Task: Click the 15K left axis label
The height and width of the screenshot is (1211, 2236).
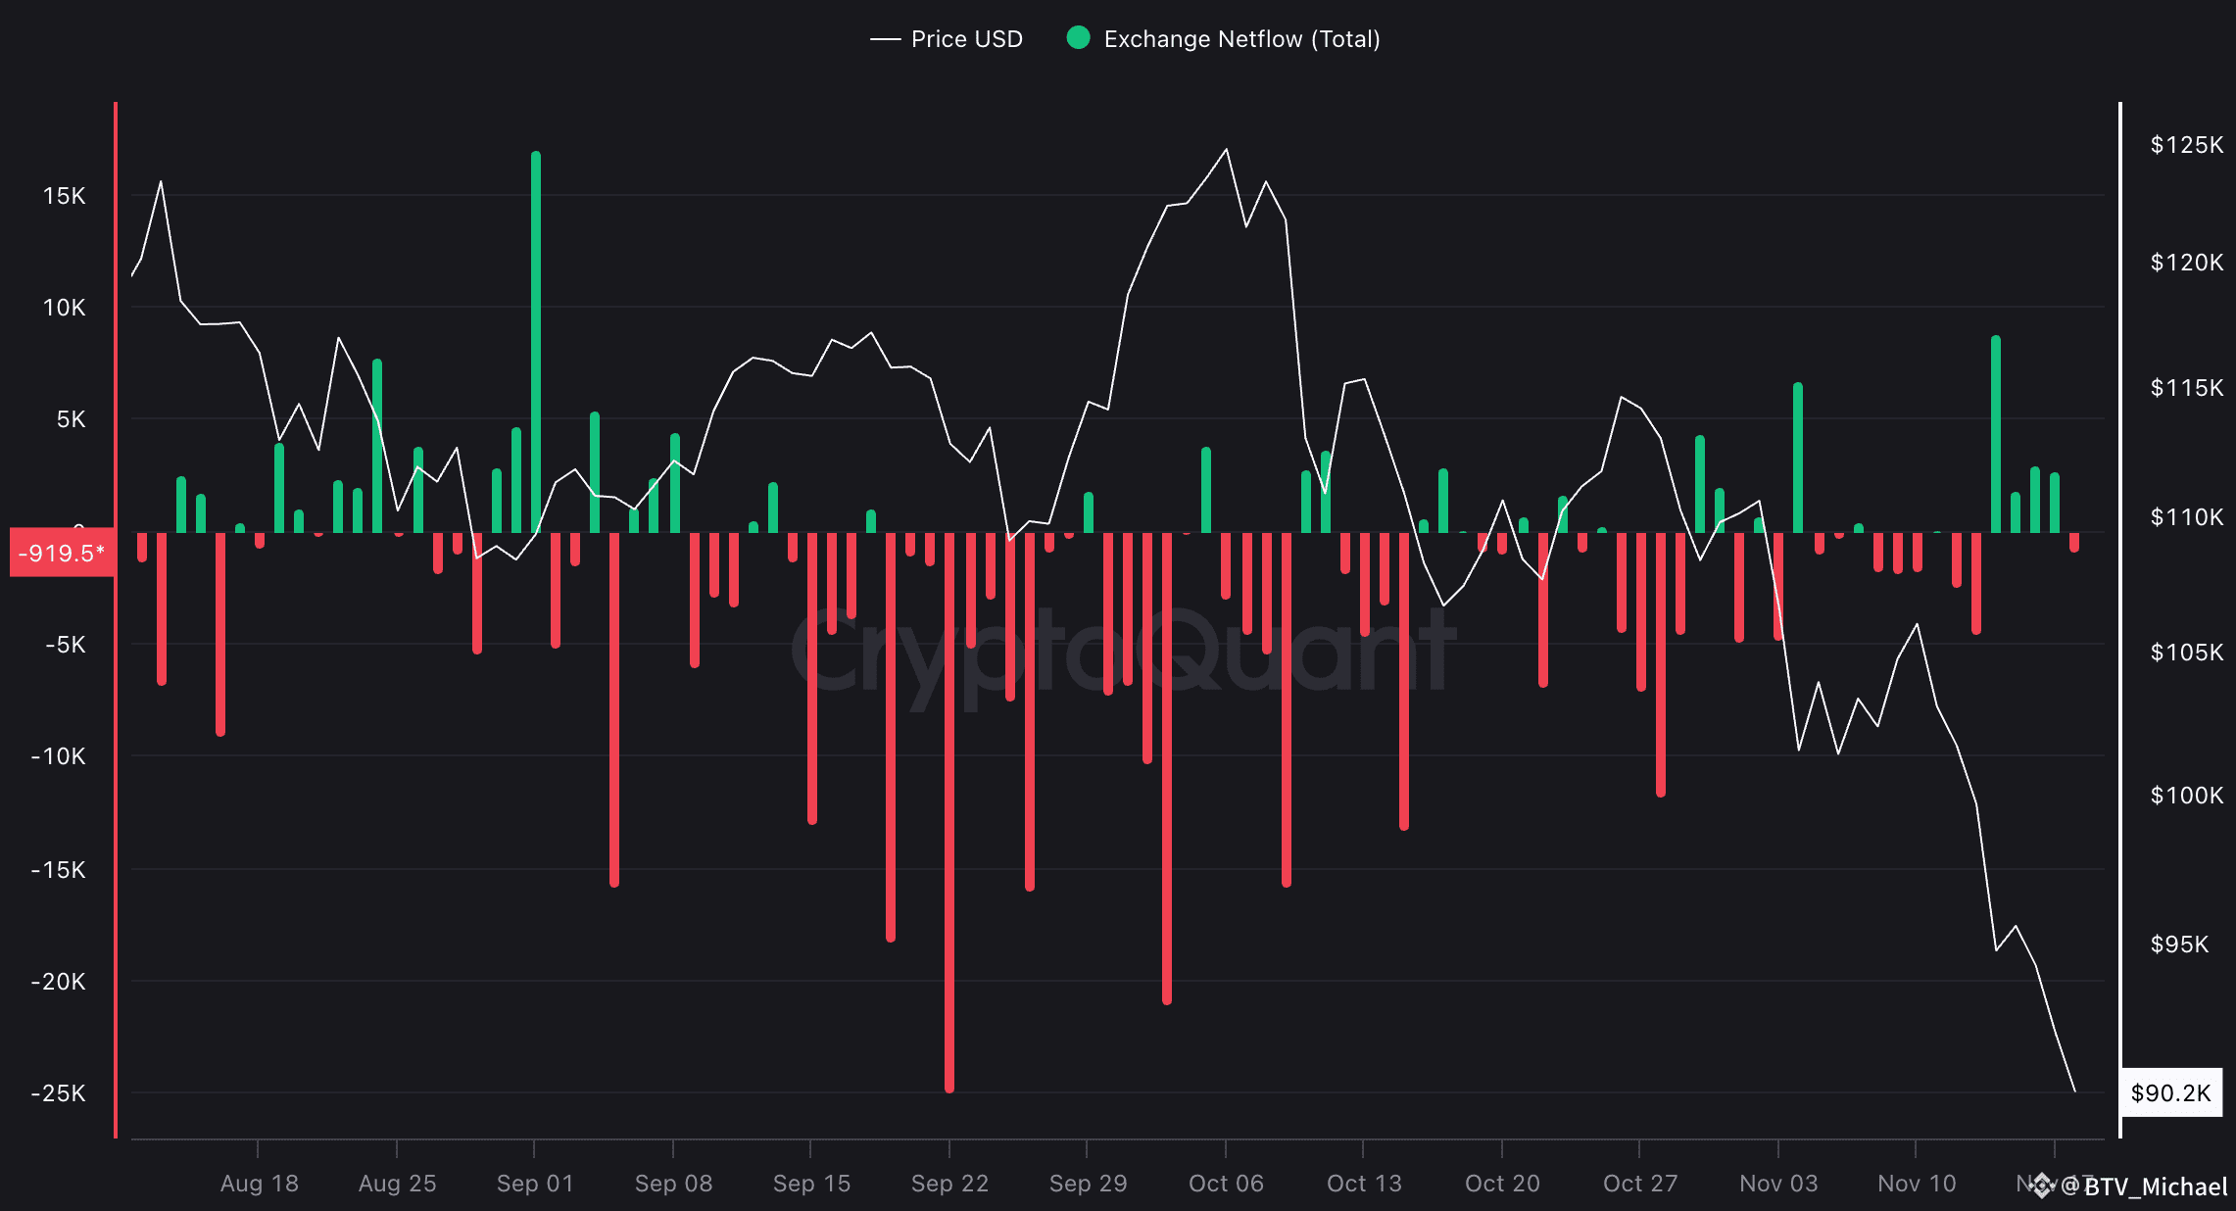Action: (x=64, y=196)
